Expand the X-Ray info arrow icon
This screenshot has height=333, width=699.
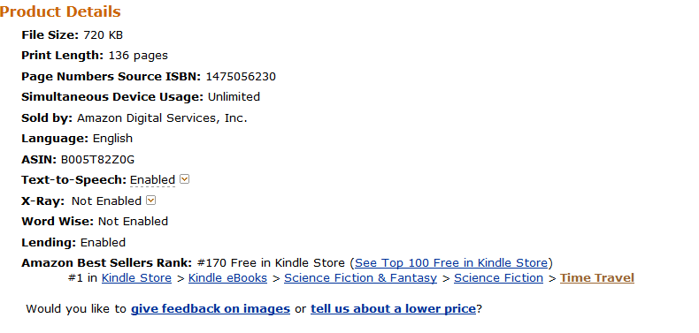[x=151, y=201]
